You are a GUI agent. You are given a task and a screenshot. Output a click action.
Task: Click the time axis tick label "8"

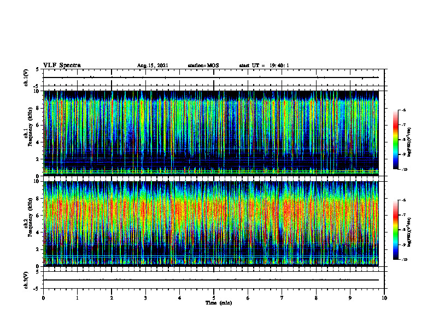click(316, 298)
